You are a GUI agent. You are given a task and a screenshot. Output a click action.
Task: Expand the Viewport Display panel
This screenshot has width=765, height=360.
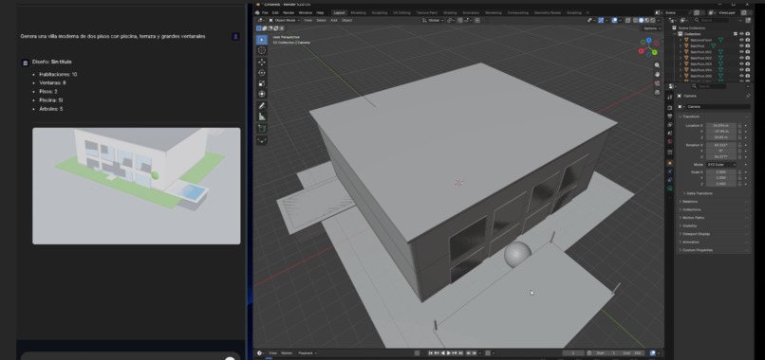(x=696, y=234)
